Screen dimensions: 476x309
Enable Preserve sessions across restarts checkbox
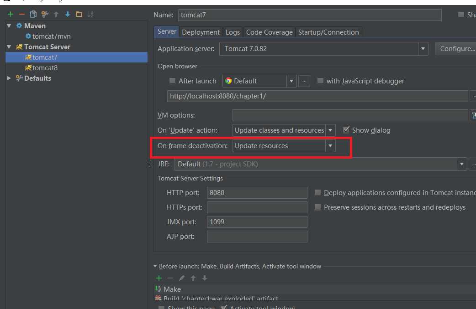click(x=317, y=207)
